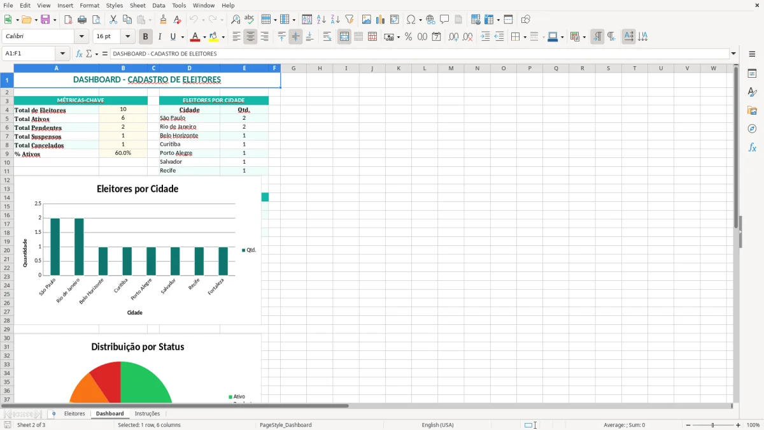Open the Conditional Formatting dropdown arrow
Screen dimensions: 764x430
pos(584,38)
